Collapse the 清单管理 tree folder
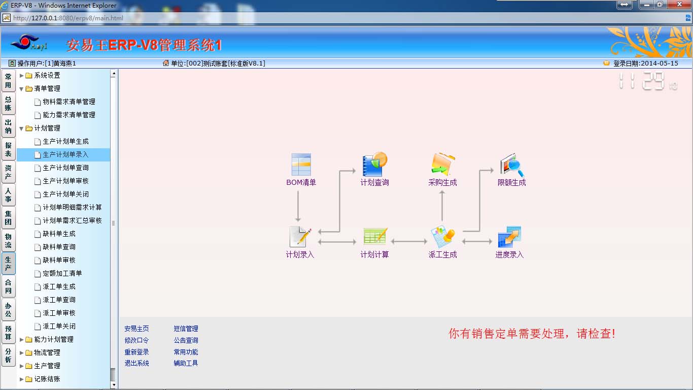Image resolution: width=693 pixels, height=390 pixels. tap(22, 89)
